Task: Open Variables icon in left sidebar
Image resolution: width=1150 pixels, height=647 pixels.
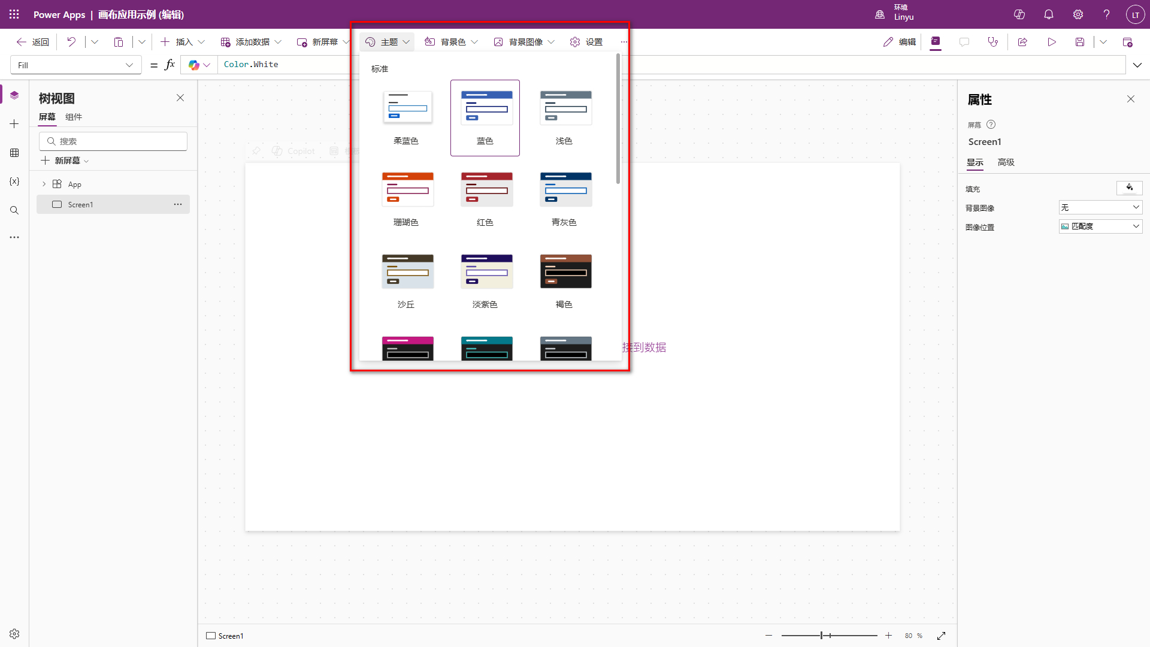Action: click(x=14, y=182)
